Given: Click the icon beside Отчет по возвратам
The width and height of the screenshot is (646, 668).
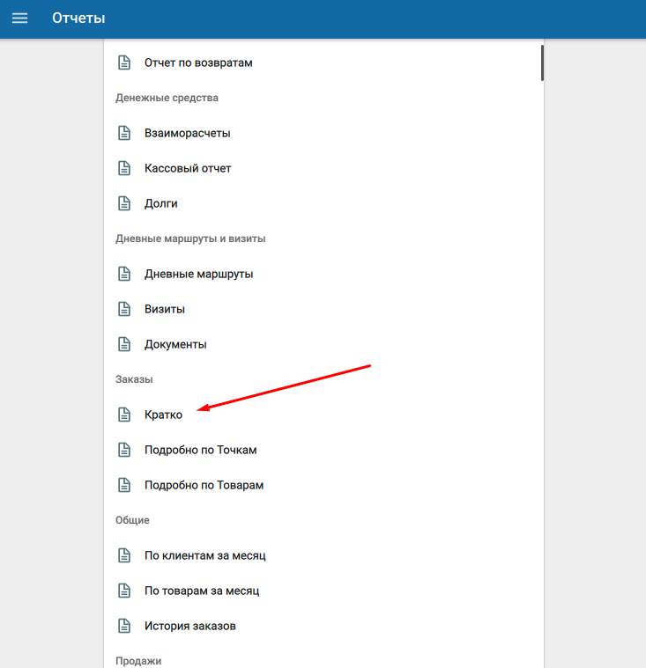Looking at the screenshot, I should [124, 62].
